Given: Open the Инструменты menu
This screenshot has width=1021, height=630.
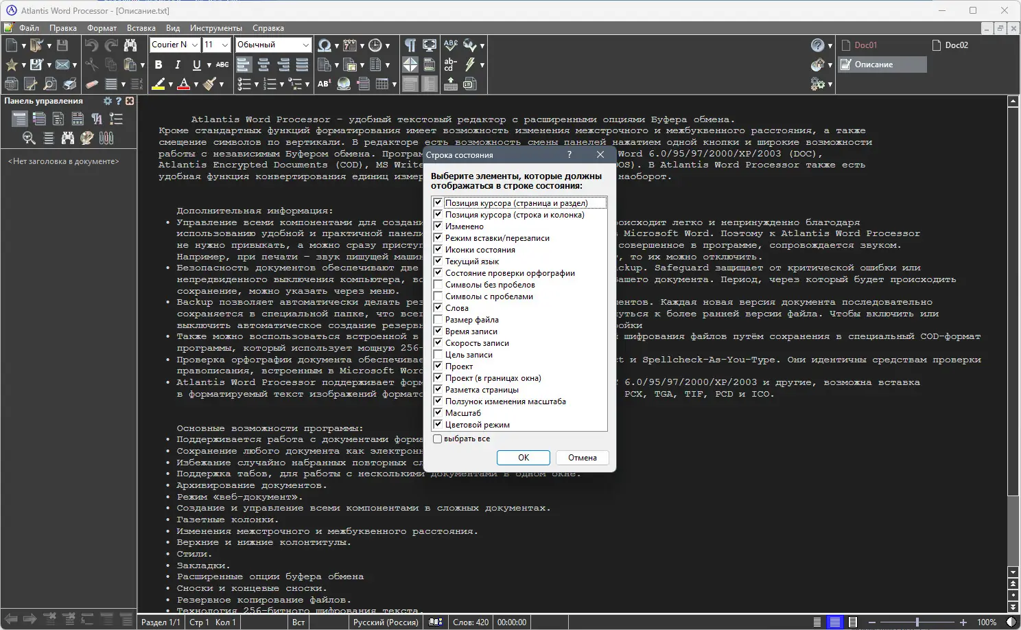Looking at the screenshot, I should (216, 28).
